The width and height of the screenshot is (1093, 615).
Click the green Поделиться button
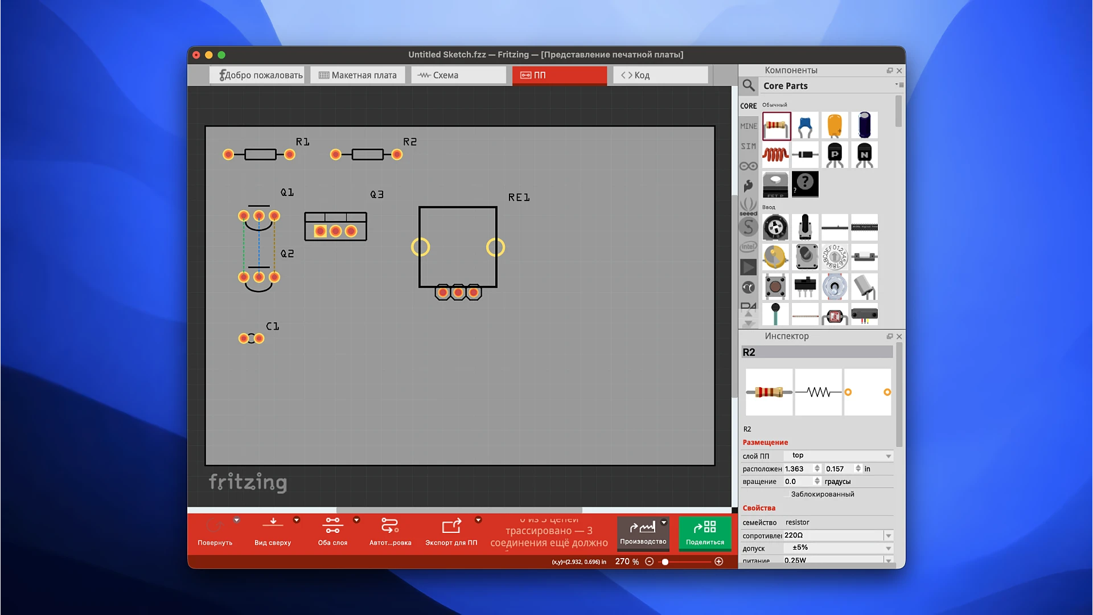pos(705,534)
